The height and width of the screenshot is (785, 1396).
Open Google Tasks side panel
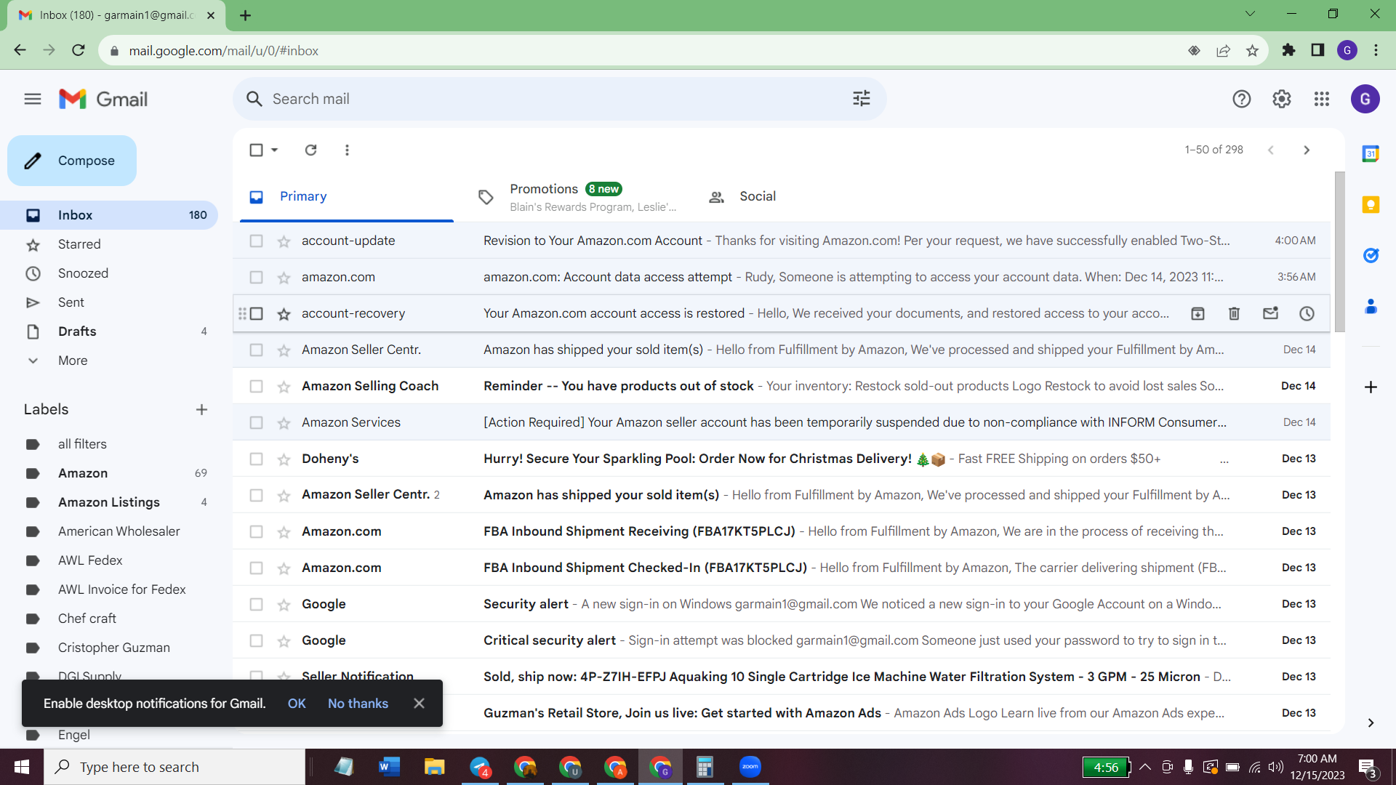pyautogui.click(x=1371, y=255)
